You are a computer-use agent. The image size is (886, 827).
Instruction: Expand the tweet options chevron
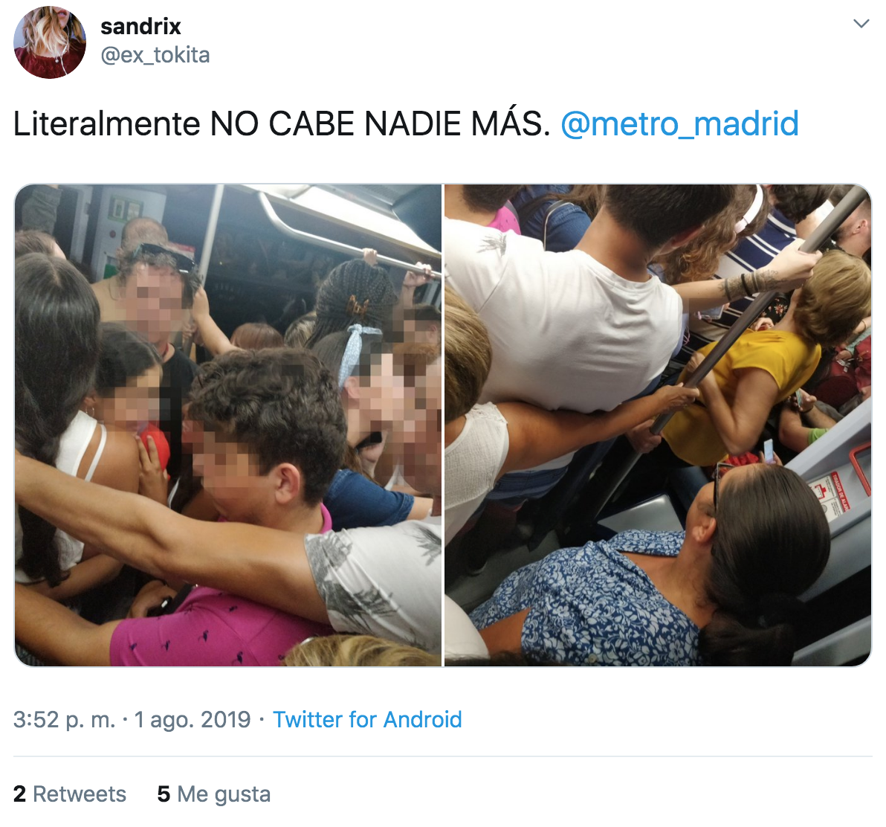coord(861,24)
